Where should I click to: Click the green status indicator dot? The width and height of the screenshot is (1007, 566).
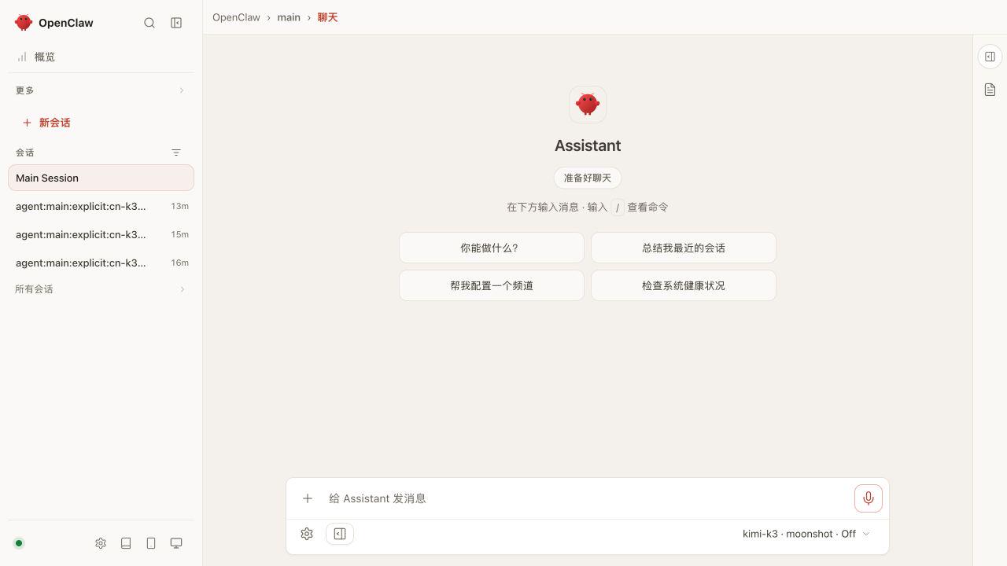pyautogui.click(x=19, y=543)
